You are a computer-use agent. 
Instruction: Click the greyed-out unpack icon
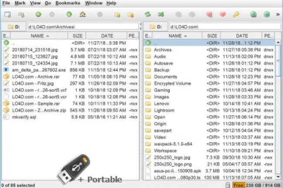coord(192,14)
